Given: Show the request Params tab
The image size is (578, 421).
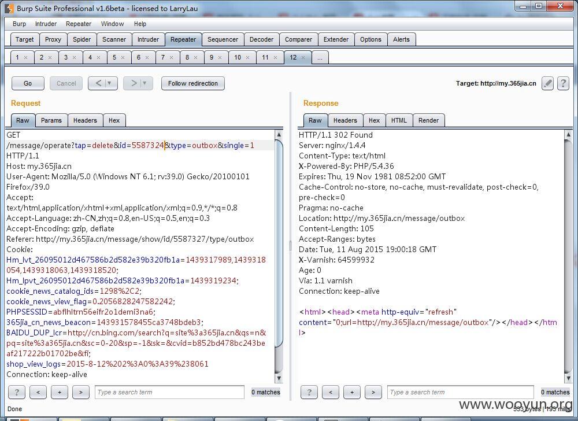Looking at the screenshot, I should [51, 120].
